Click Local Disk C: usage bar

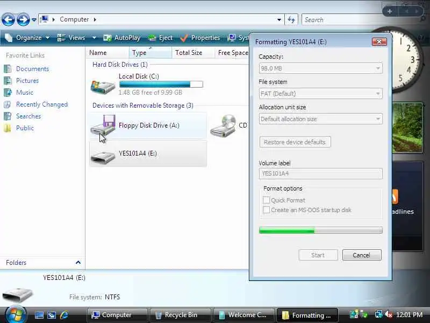pos(161,85)
